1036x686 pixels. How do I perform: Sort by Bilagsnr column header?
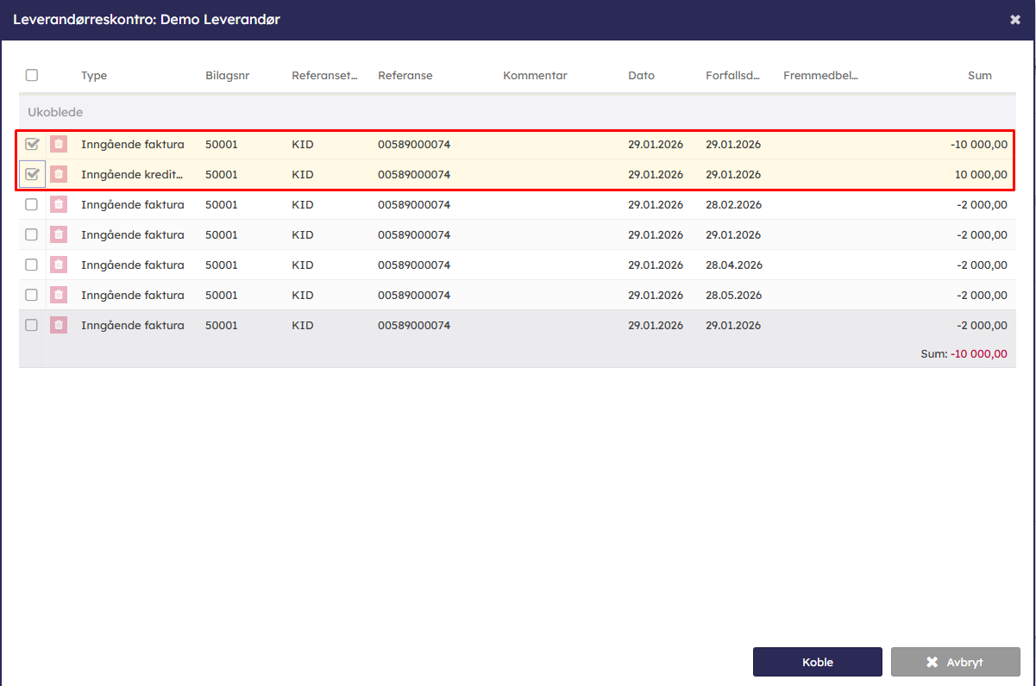click(227, 75)
